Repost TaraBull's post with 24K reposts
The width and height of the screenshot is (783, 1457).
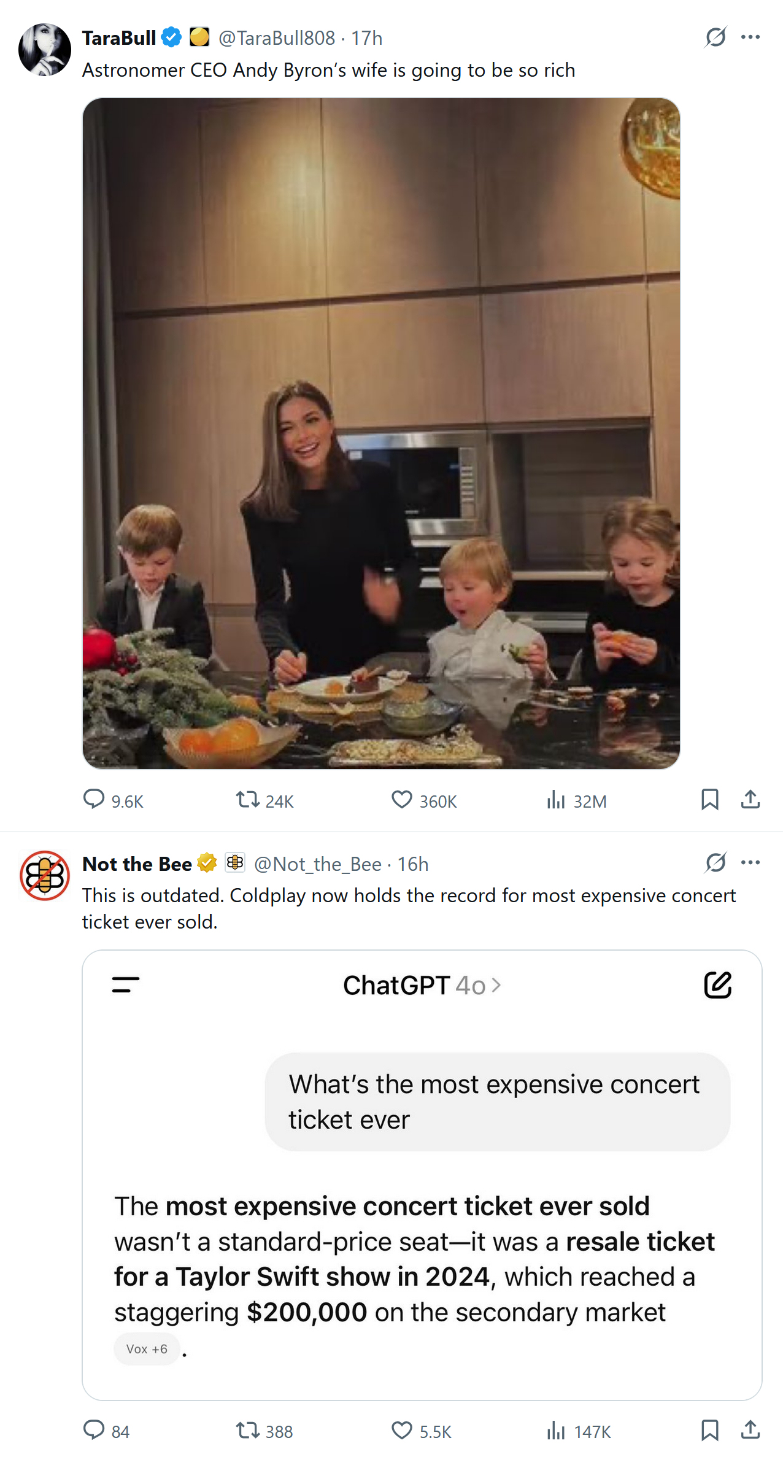pos(248,800)
